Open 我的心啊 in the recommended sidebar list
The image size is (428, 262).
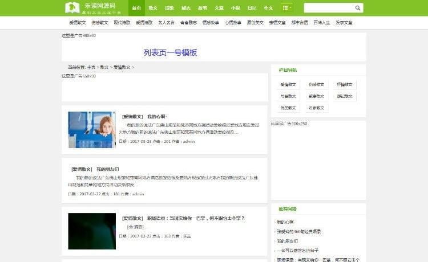click(x=285, y=222)
